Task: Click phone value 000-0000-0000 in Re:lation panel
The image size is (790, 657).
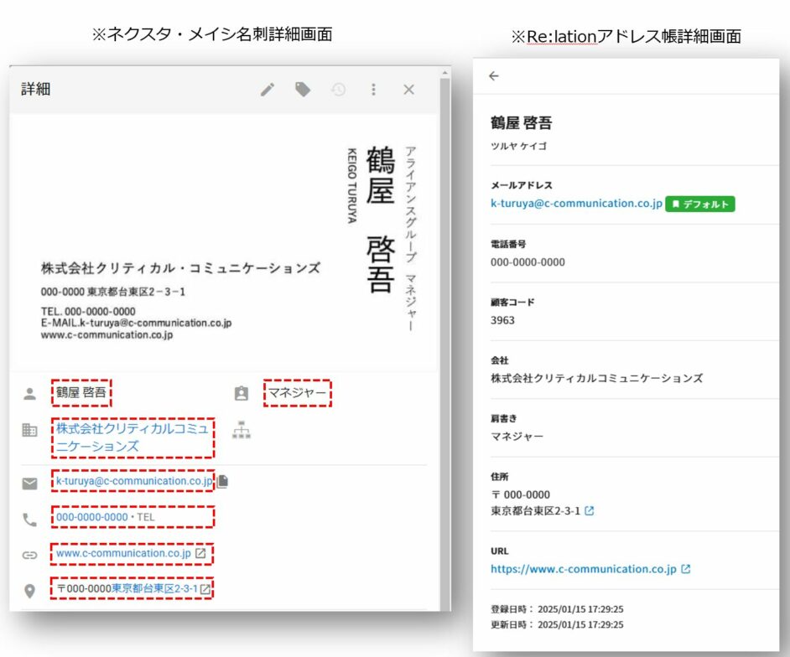Action: pyautogui.click(x=528, y=262)
